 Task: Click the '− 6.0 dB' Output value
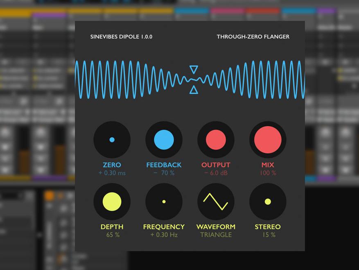[216, 173]
